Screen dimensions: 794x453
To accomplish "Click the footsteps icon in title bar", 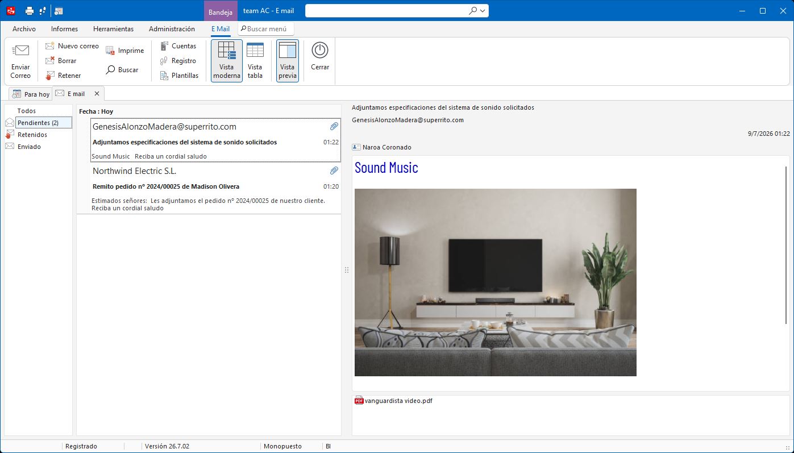I will click(x=43, y=11).
